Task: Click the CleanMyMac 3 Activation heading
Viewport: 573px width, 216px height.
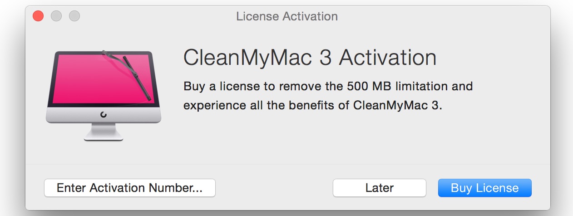Action: (x=310, y=58)
